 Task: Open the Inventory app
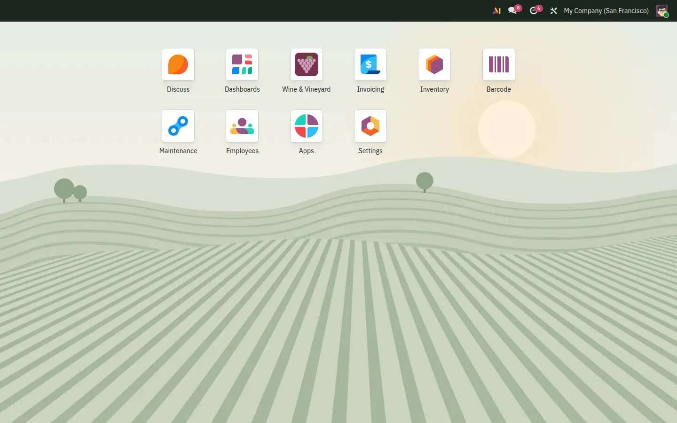pos(434,64)
